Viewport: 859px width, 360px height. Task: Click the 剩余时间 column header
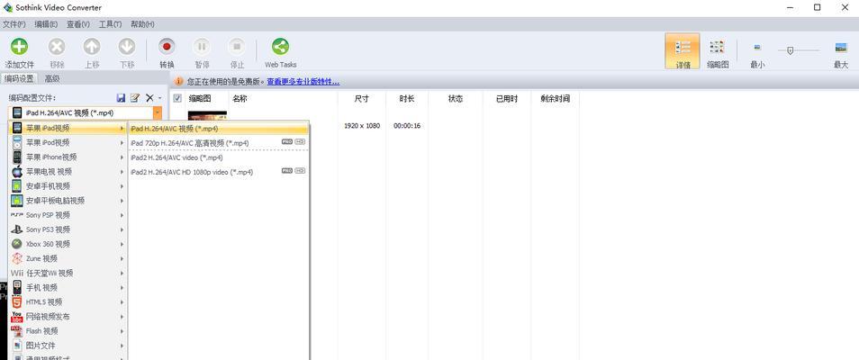555,99
